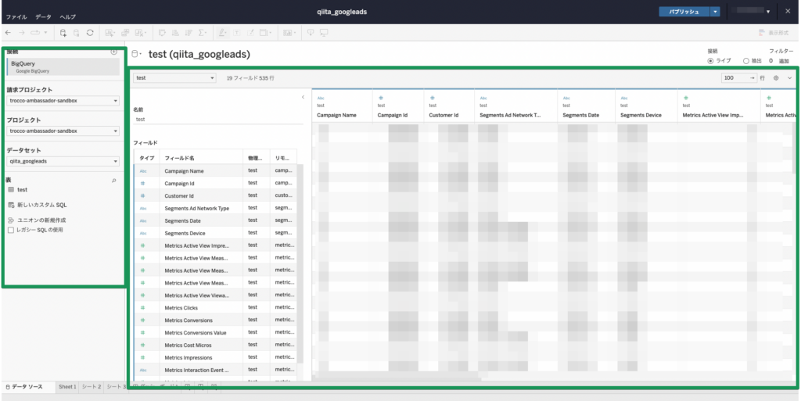The height and width of the screenshot is (401, 801).
Task: Switch to the Sheet 1 tab
Action: tap(67, 387)
